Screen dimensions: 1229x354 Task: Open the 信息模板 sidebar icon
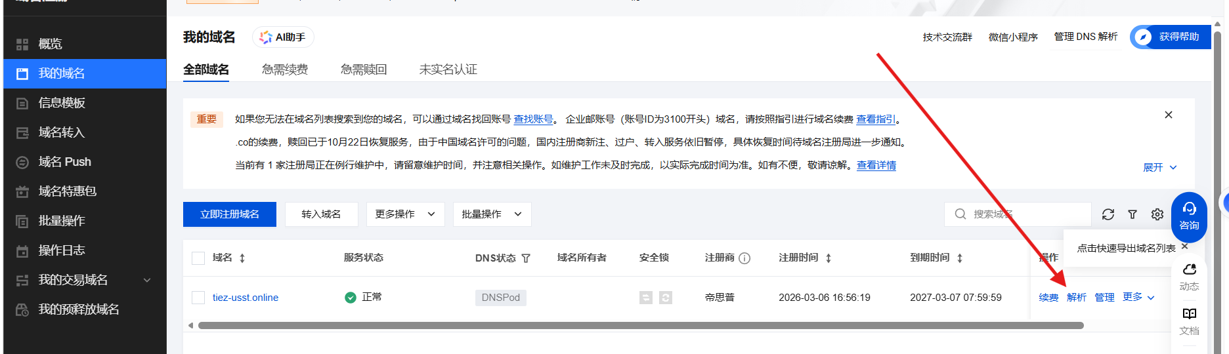22,104
